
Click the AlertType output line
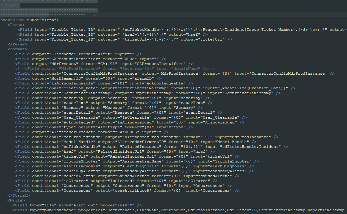104,127
